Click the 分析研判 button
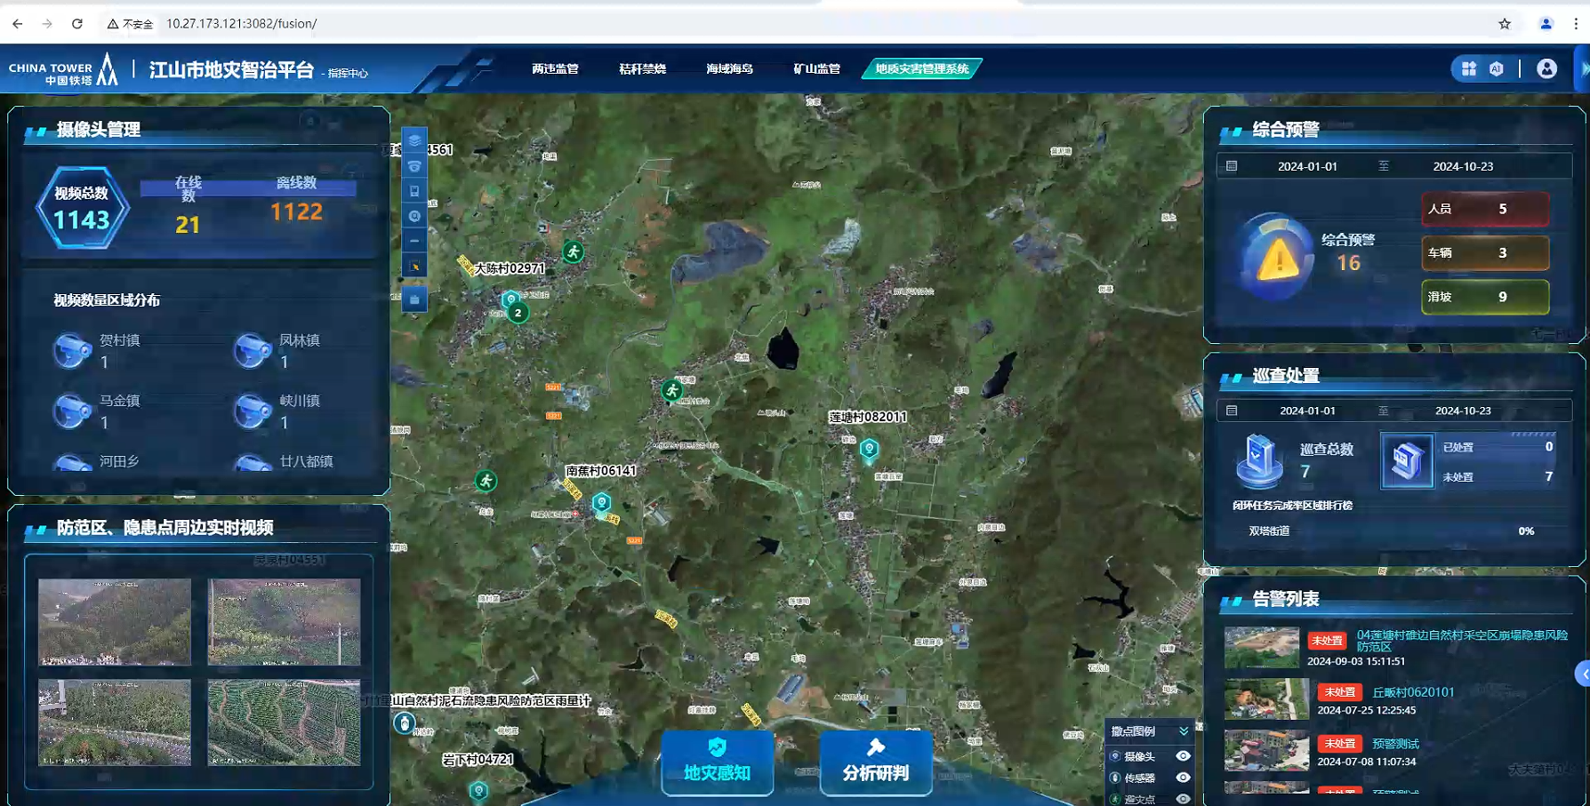Screen dimensions: 1590x806 [x=875, y=762]
